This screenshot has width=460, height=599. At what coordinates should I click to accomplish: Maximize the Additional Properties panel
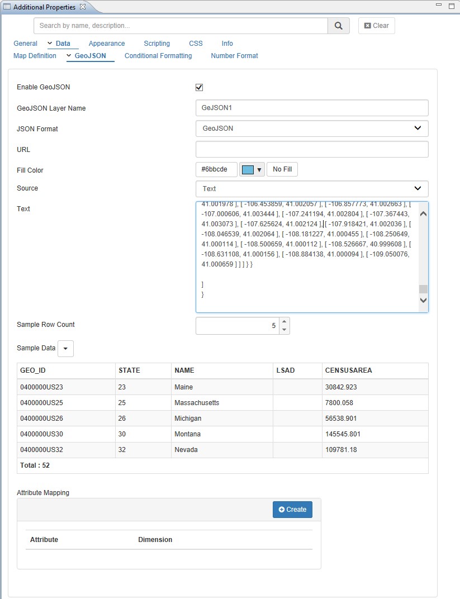[451, 6]
